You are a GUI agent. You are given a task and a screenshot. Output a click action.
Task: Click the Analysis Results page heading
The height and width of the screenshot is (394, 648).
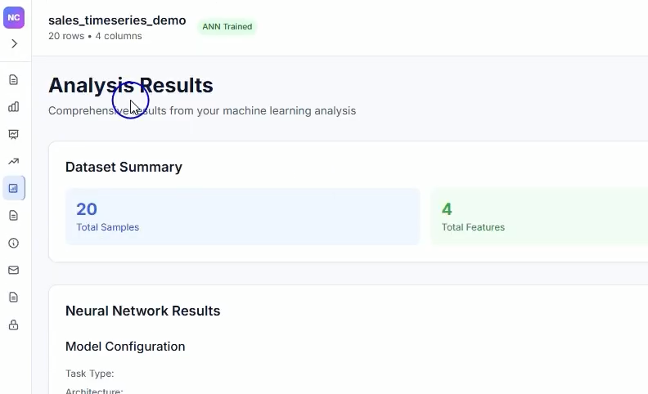click(131, 85)
